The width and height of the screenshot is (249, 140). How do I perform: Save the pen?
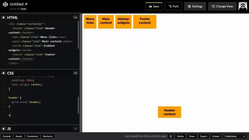point(154,6)
